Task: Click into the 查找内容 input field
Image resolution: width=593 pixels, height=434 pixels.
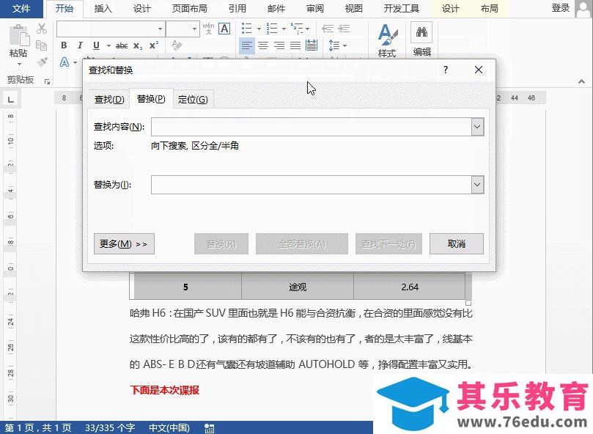Action: (312, 127)
